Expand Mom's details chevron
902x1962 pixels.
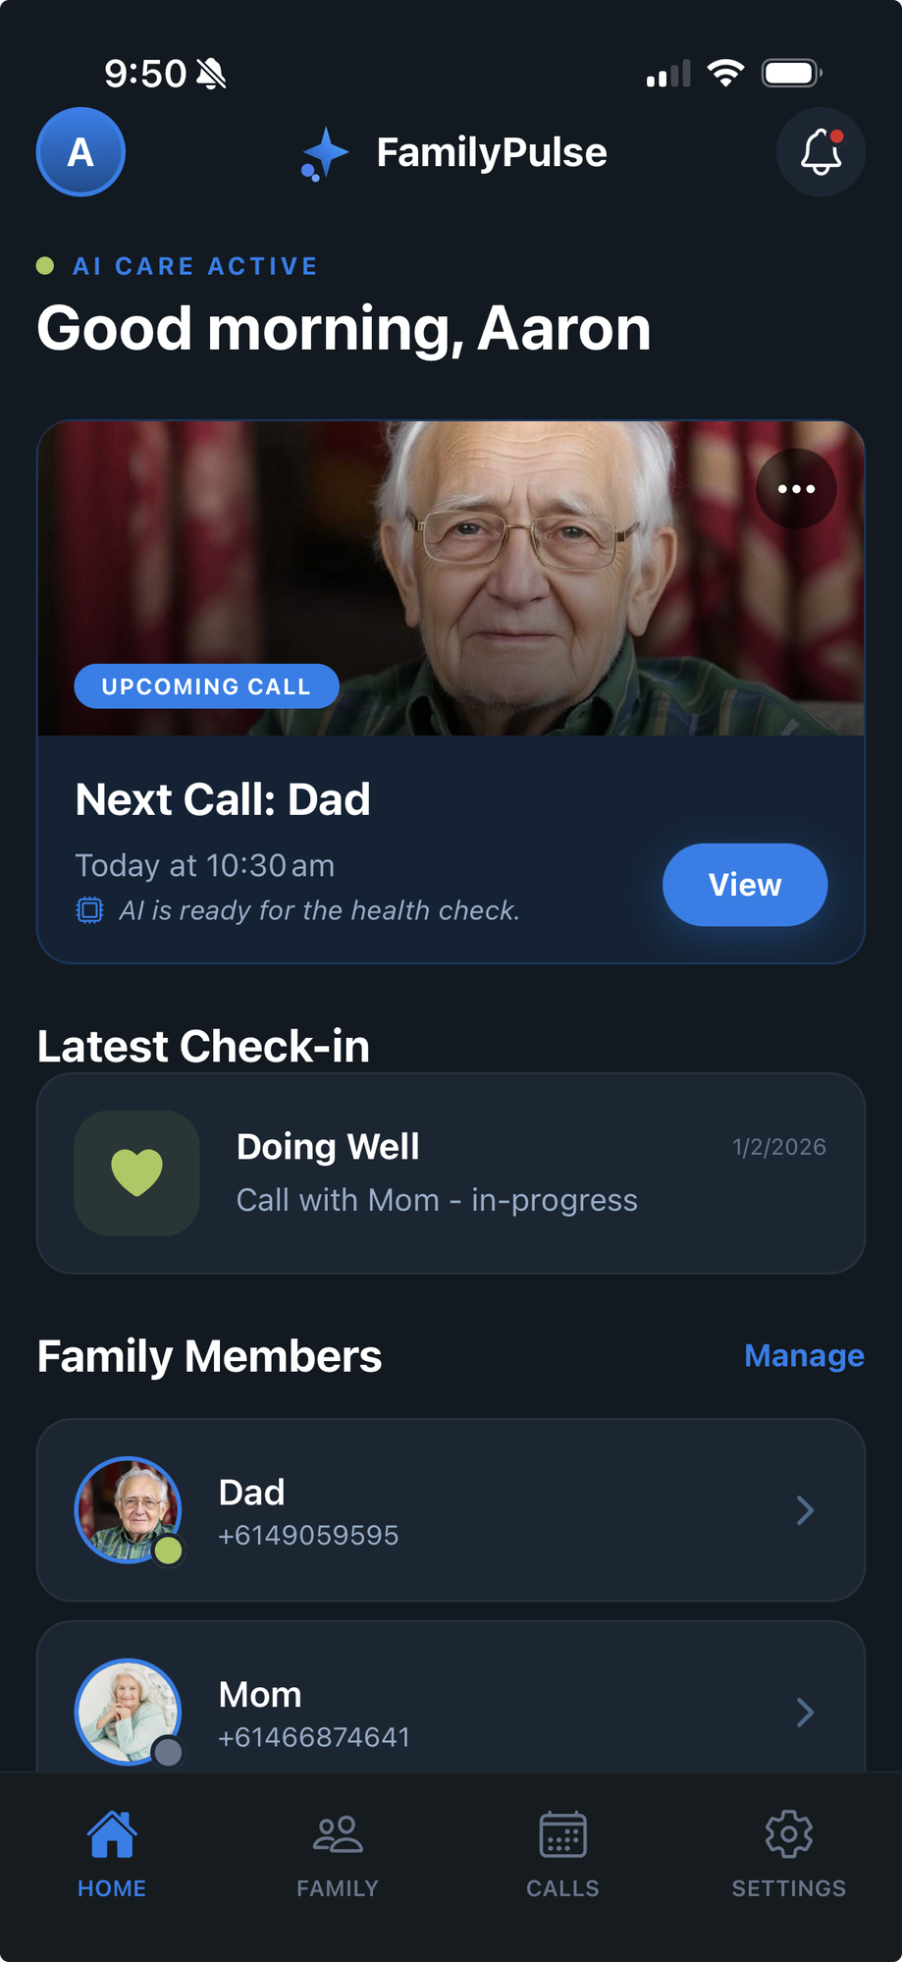(805, 1713)
